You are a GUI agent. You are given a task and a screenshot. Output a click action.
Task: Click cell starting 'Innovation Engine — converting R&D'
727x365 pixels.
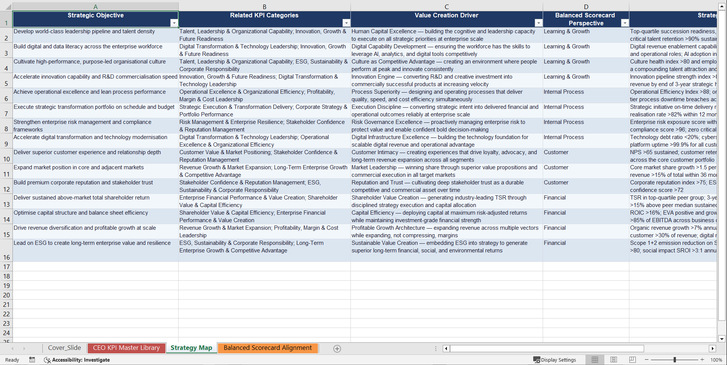[x=447, y=80]
